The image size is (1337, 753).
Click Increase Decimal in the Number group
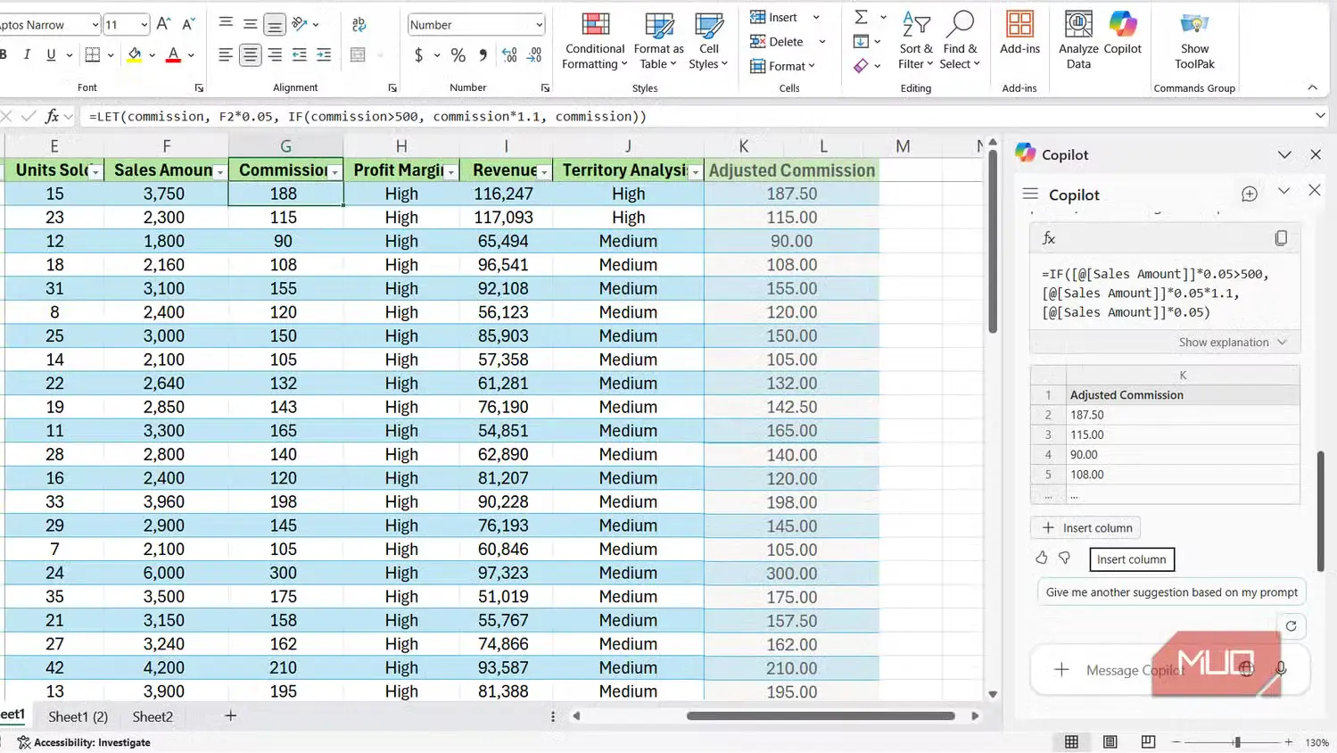tap(510, 55)
